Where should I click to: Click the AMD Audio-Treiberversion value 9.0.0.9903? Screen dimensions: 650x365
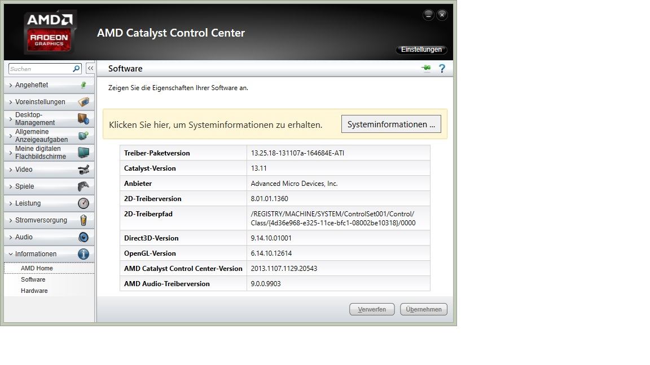point(266,284)
